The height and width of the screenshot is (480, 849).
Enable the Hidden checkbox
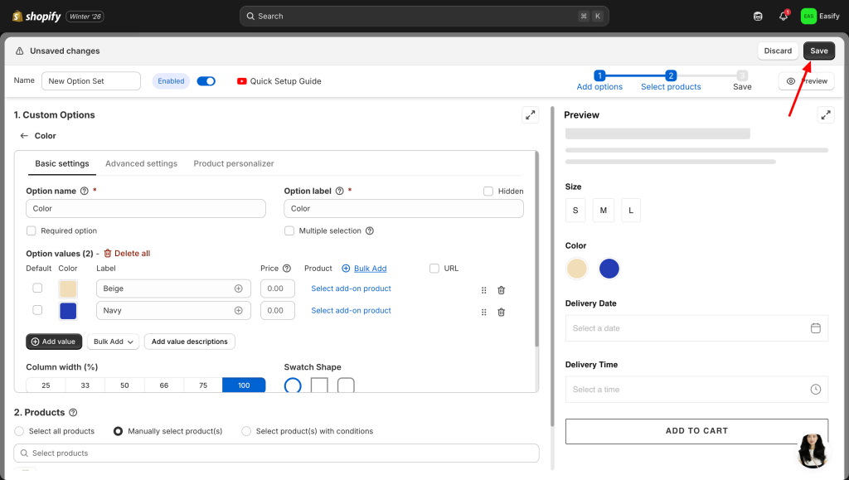(x=488, y=192)
